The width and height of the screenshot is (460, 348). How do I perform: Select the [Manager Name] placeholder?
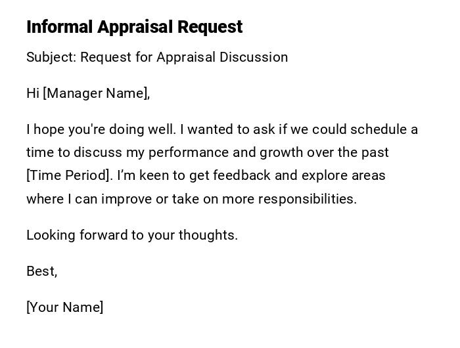point(96,93)
